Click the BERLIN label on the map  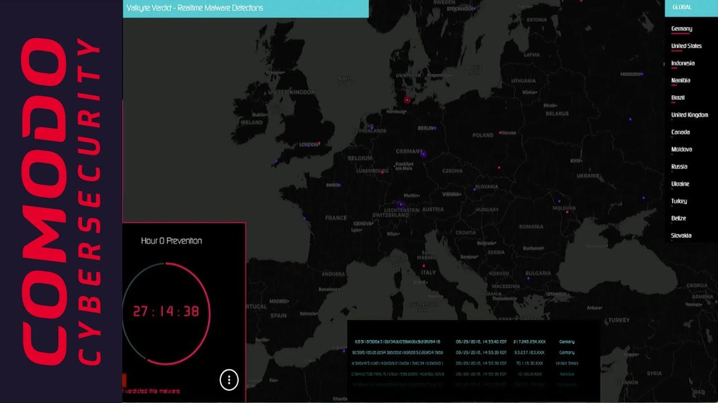[426, 128]
